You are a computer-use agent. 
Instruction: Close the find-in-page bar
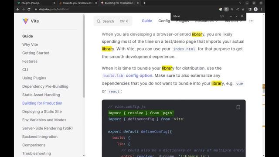(242, 16)
